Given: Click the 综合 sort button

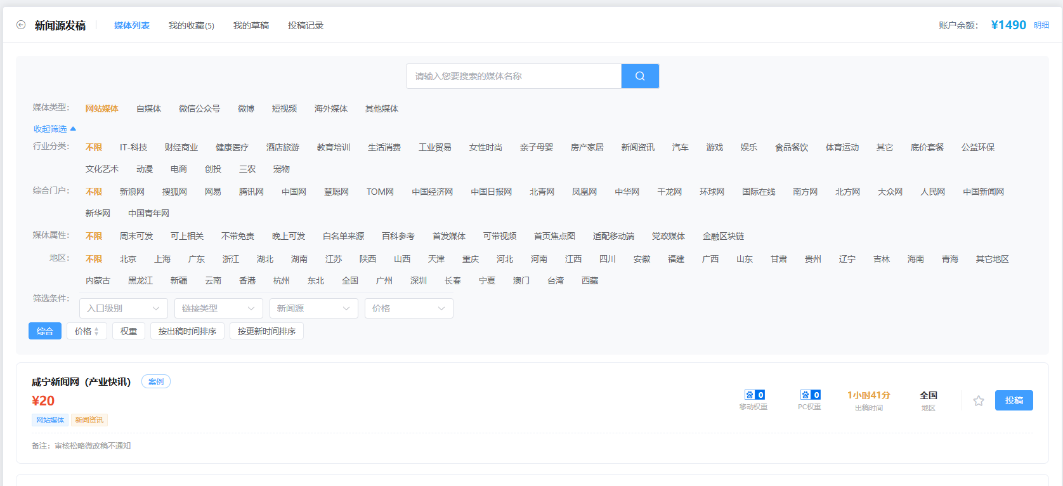Looking at the screenshot, I should point(45,331).
